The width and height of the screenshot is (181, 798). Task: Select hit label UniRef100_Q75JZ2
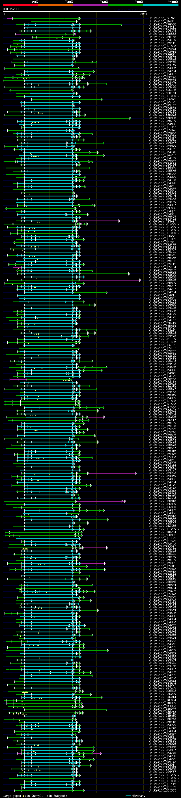162,102
